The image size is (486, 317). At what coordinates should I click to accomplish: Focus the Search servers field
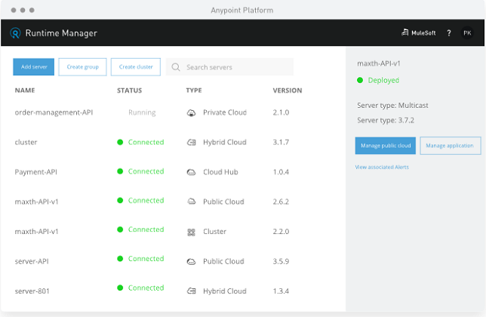[229, 67]
